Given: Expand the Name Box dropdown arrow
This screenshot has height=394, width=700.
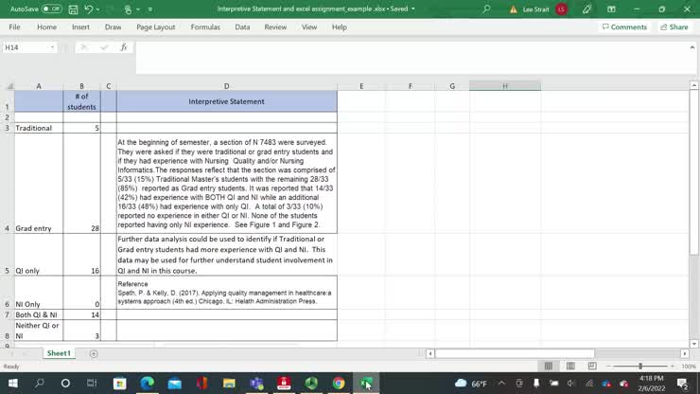Looking at the screenshot, I should click(52, 47).
